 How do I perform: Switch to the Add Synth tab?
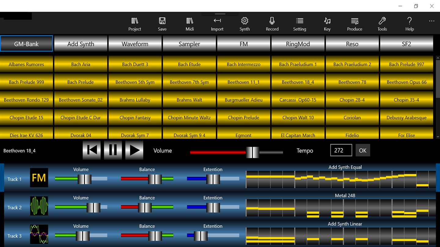click(x=81, y=44)
